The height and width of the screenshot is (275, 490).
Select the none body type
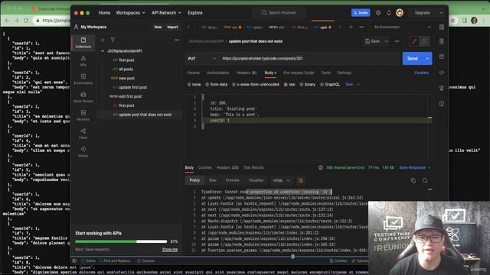tap(194, 85)
